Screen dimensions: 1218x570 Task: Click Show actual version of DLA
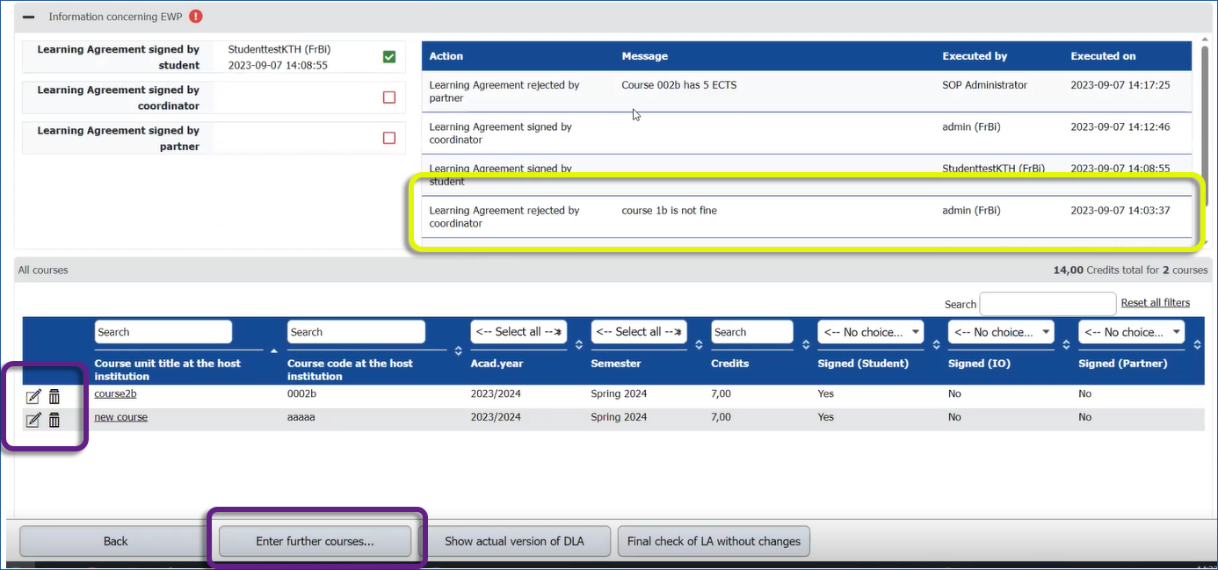[514, 541]
